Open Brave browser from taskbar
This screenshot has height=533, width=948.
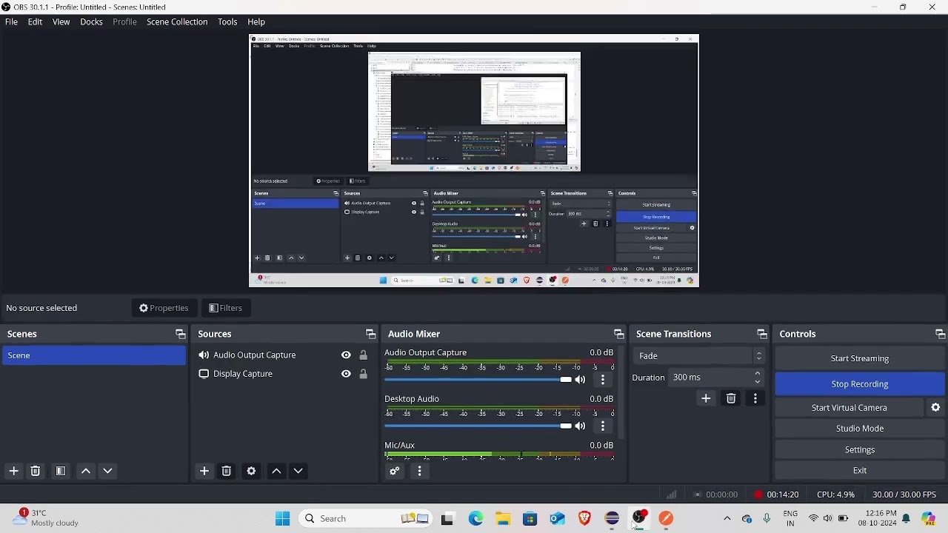pos(584,518)
